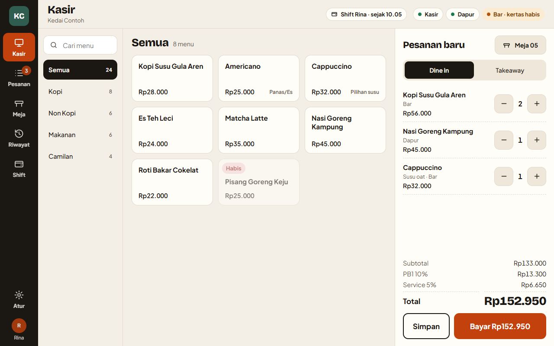Decrease Nasi Goreng Kampung quantity

[x=504, y=140]
